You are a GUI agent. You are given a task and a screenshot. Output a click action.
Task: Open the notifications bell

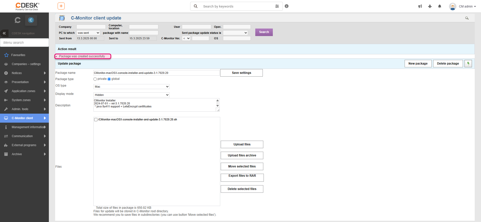click(440, 6)
